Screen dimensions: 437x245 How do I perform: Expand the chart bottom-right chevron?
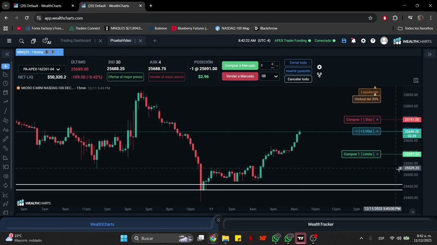point(413,212)
